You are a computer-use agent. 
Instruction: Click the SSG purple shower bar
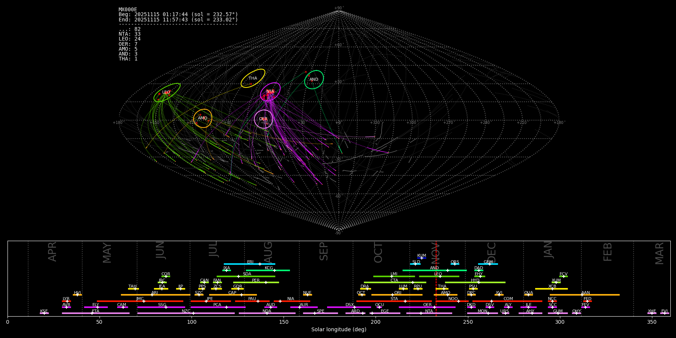[161, 307]
